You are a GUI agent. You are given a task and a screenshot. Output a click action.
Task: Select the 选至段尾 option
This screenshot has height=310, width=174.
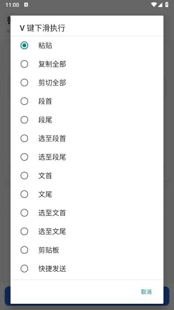87,157
